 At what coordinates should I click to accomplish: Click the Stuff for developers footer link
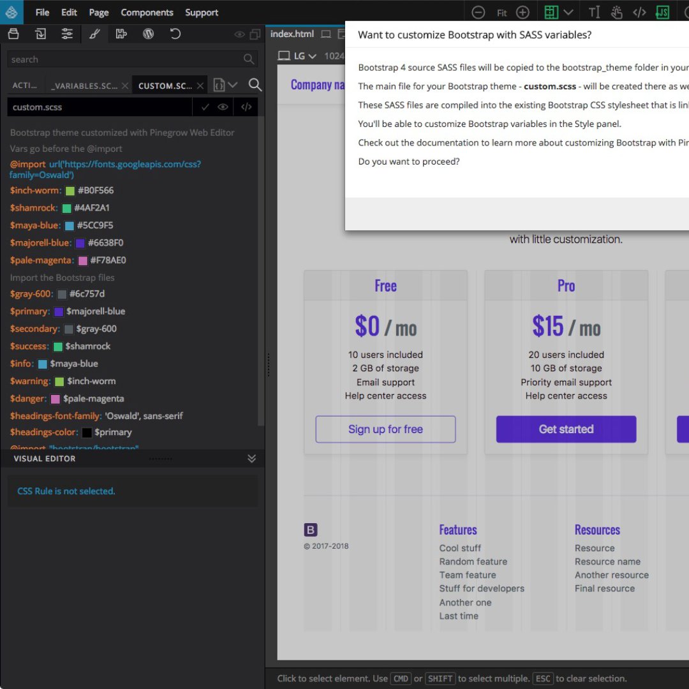click(x=482, y=588)
